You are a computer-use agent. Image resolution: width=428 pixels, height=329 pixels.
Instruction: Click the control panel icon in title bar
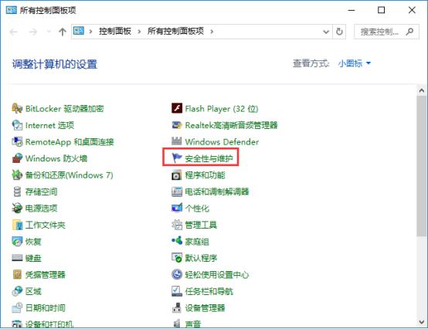coord(11,10)
